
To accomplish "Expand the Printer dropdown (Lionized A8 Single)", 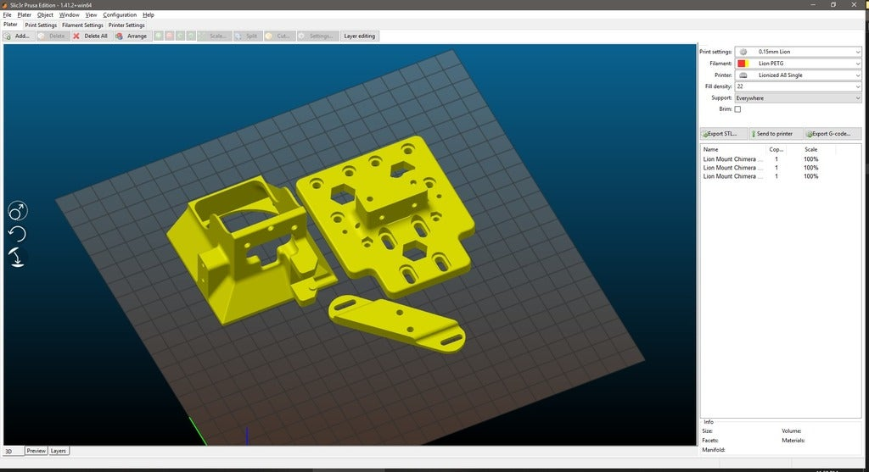I will pos(798,75).
